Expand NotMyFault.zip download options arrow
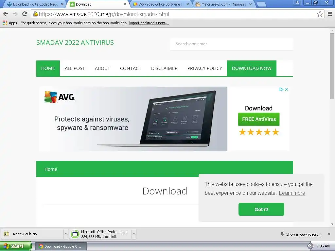 click(66, 234)
